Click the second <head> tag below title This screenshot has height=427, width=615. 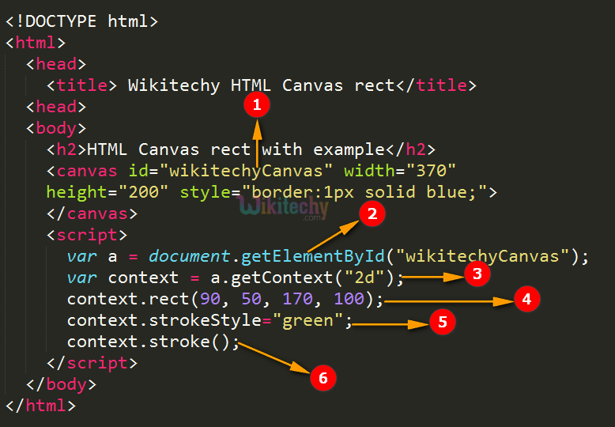pyautogui.click(x=56, y=107)
